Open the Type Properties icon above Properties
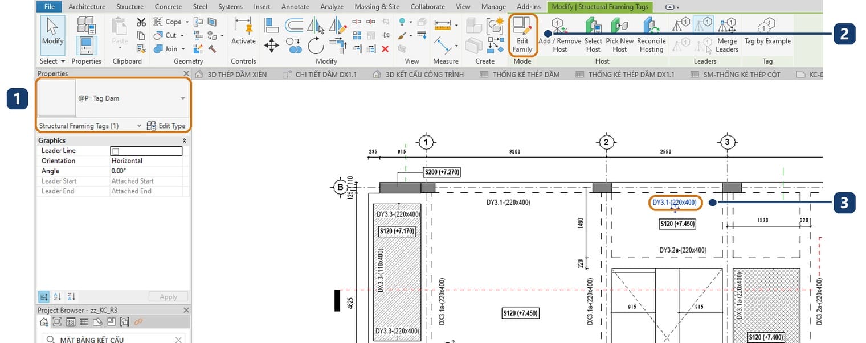The width and height of the screenshot is (866, 343). click(x=86, y=24)
